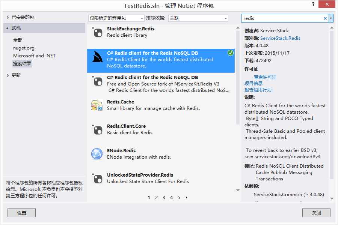Close the NuGet dialog window
338x225 pixels.
[x=327, y=4]
